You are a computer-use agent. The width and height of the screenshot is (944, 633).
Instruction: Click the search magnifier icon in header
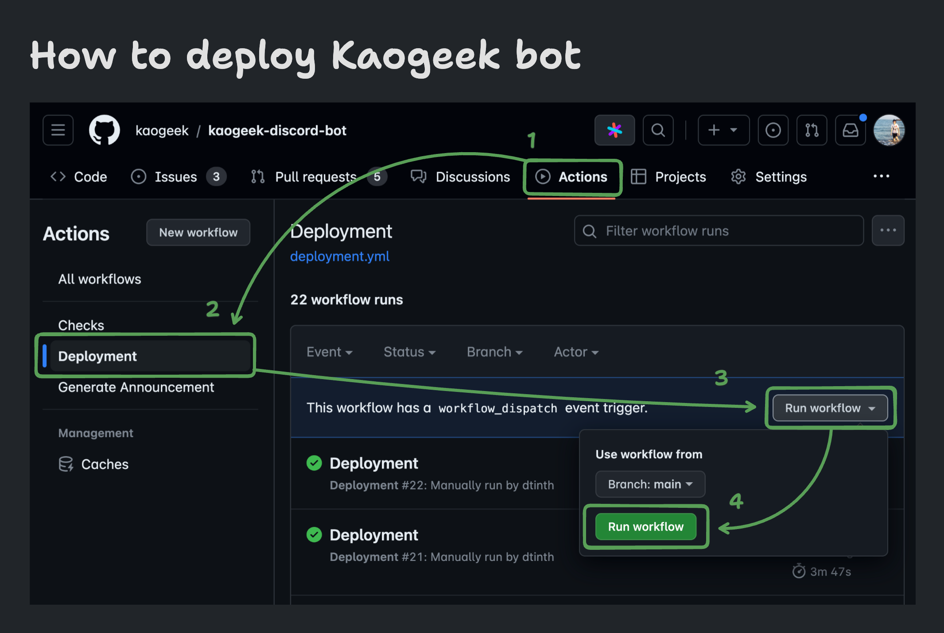(x=658, y=130)
